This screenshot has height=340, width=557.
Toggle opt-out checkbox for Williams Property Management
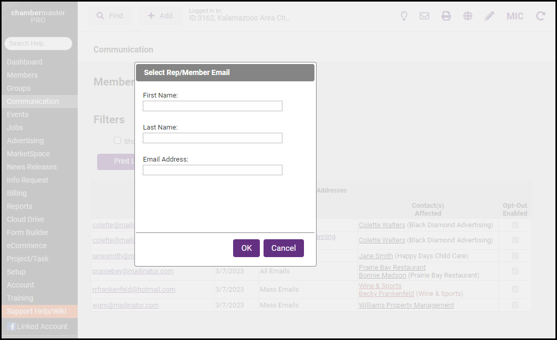(515, 305)
